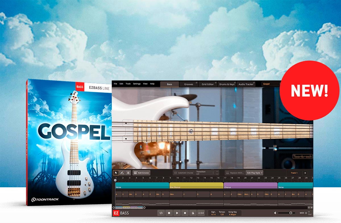Screen dimensions: 341x223
Task: Switch to the Drums & Keys tab
Action: [227, 84]
